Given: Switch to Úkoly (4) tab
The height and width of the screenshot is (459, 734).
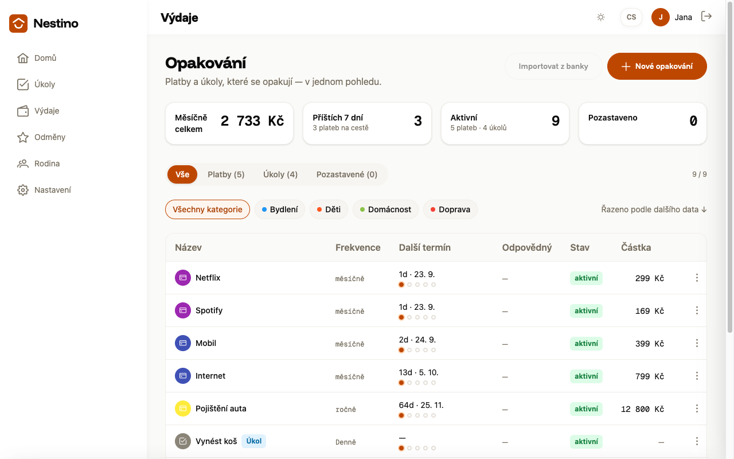Looking at the screenshot, I should [x=280, y=174].
